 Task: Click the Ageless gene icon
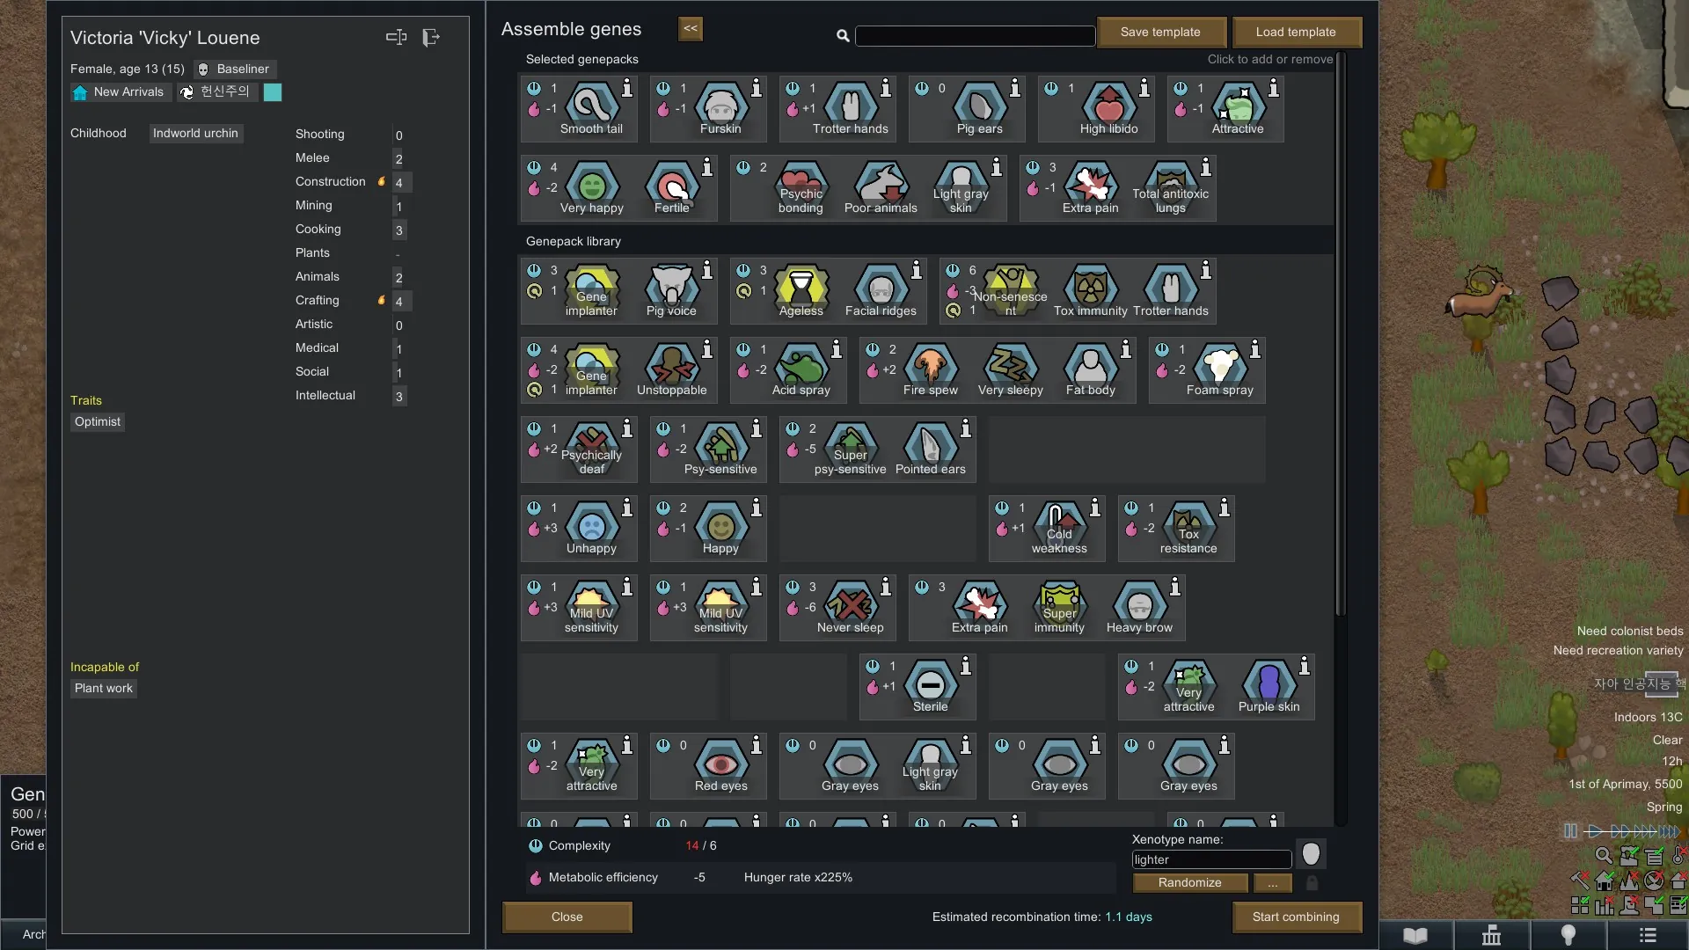click(801, 287)
